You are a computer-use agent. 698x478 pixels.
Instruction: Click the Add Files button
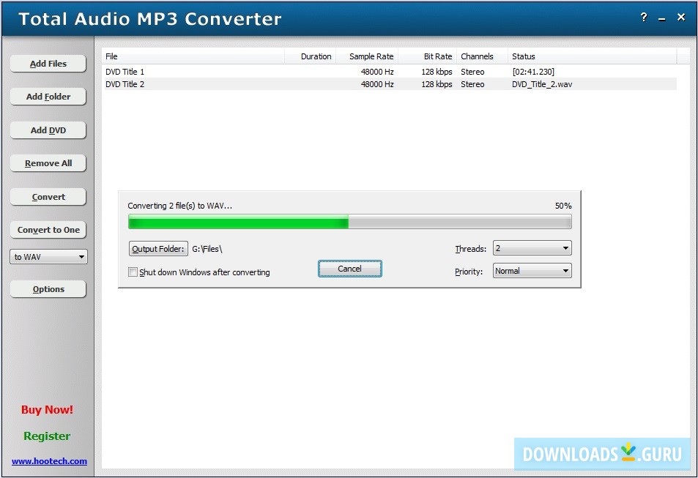click(48, 64)
